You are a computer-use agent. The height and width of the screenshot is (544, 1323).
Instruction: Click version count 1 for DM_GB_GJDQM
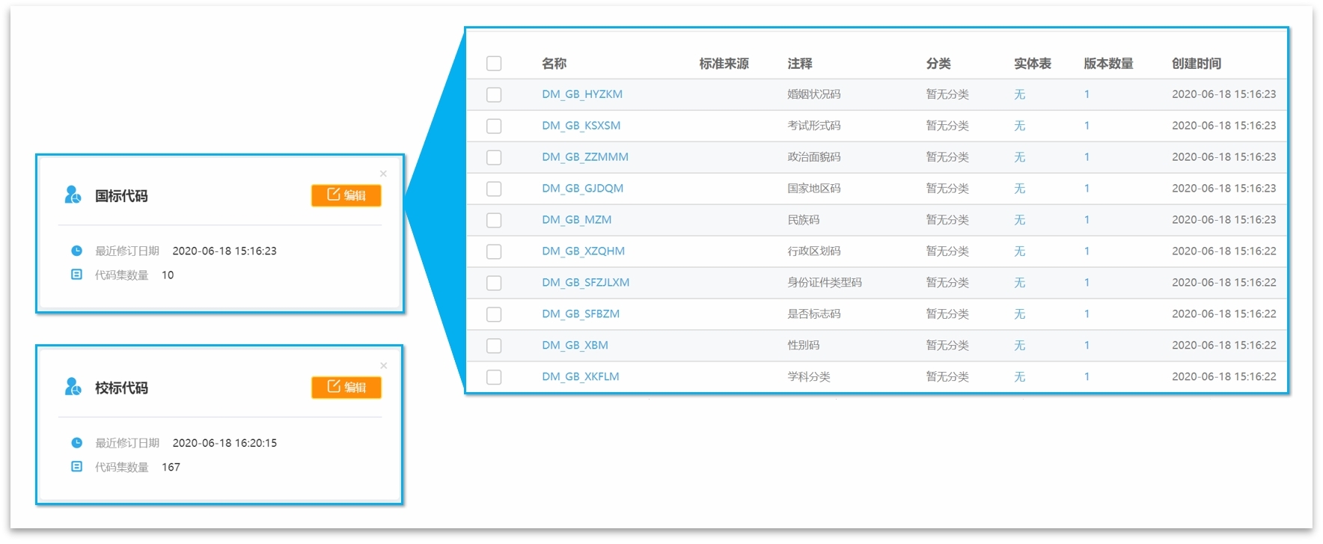coord(1087,189)
